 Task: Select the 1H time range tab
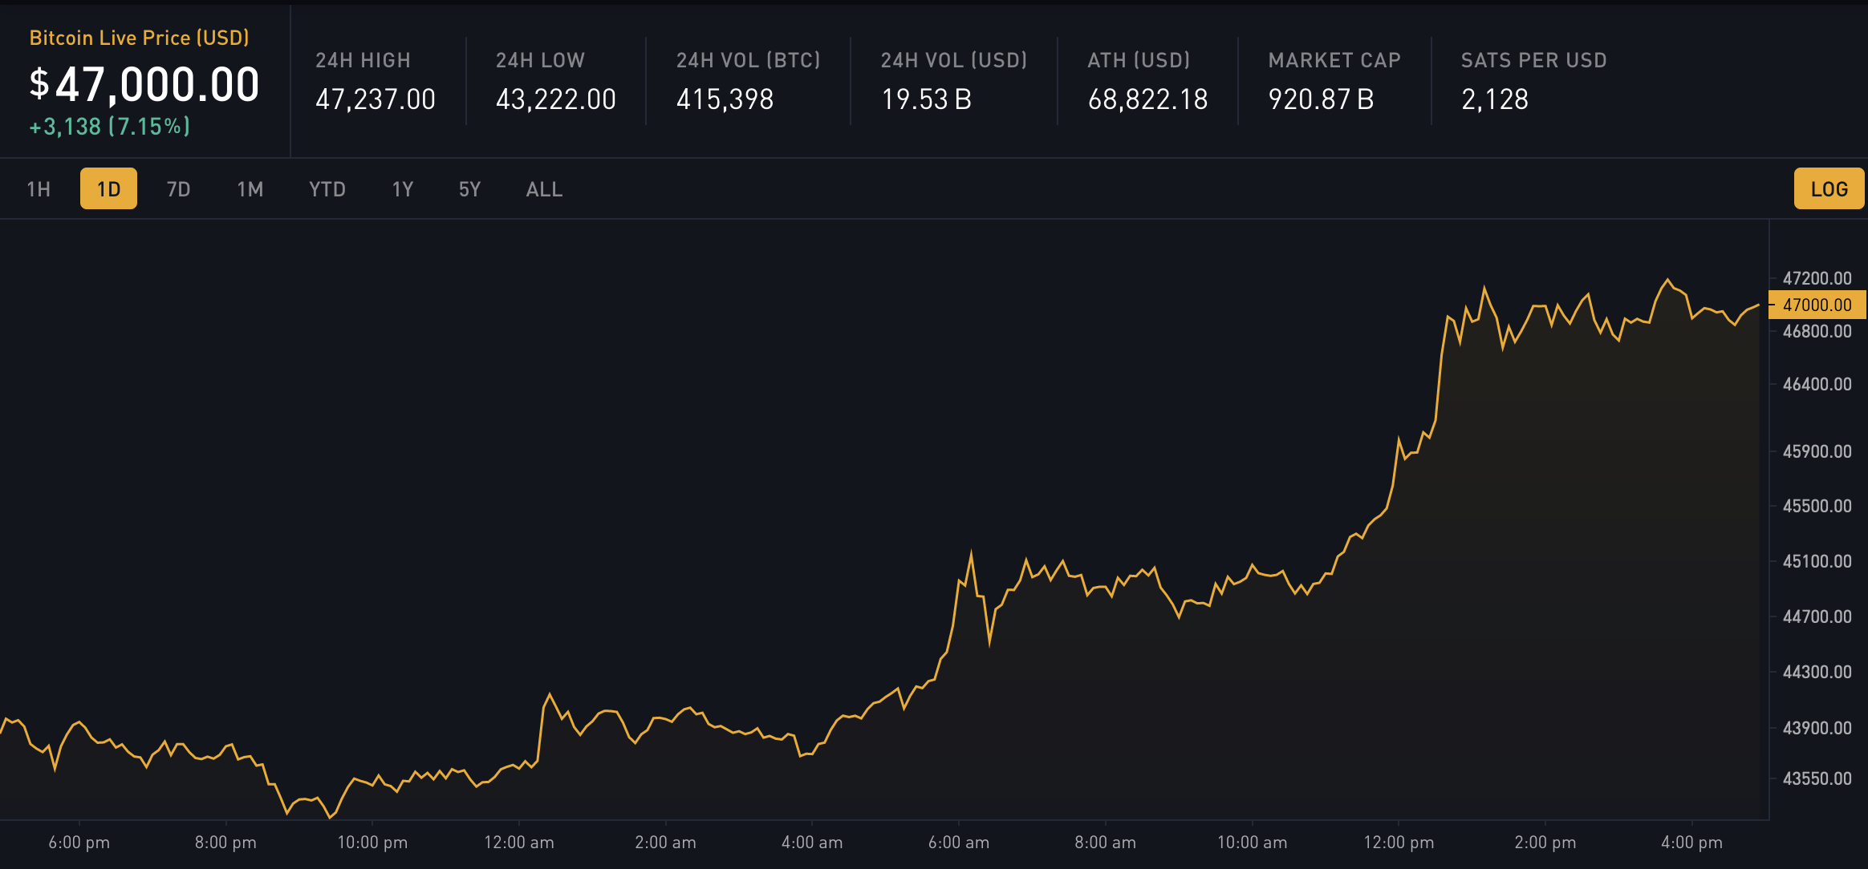point(39,189)
